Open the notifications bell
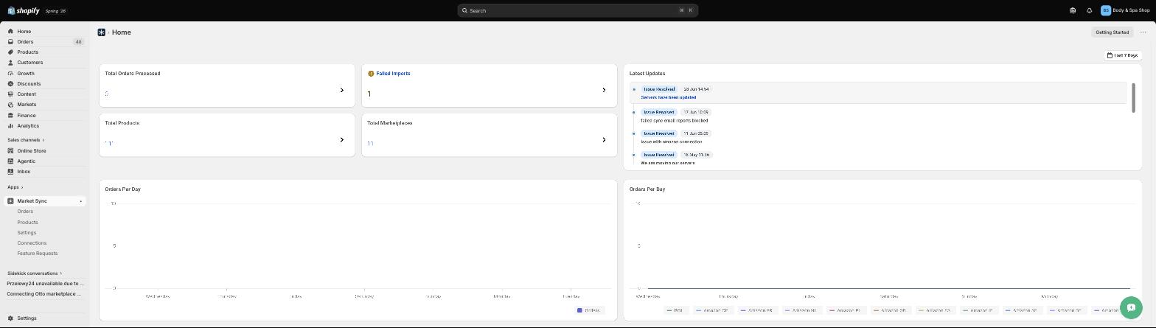 point(1089,10)
